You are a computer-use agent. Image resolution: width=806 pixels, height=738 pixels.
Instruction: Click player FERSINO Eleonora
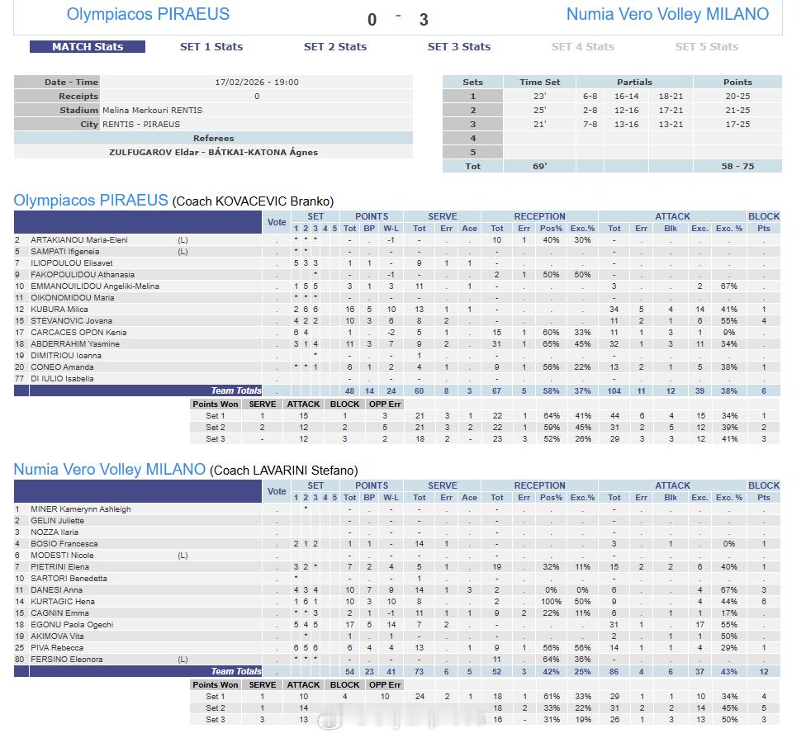[67, 660]
